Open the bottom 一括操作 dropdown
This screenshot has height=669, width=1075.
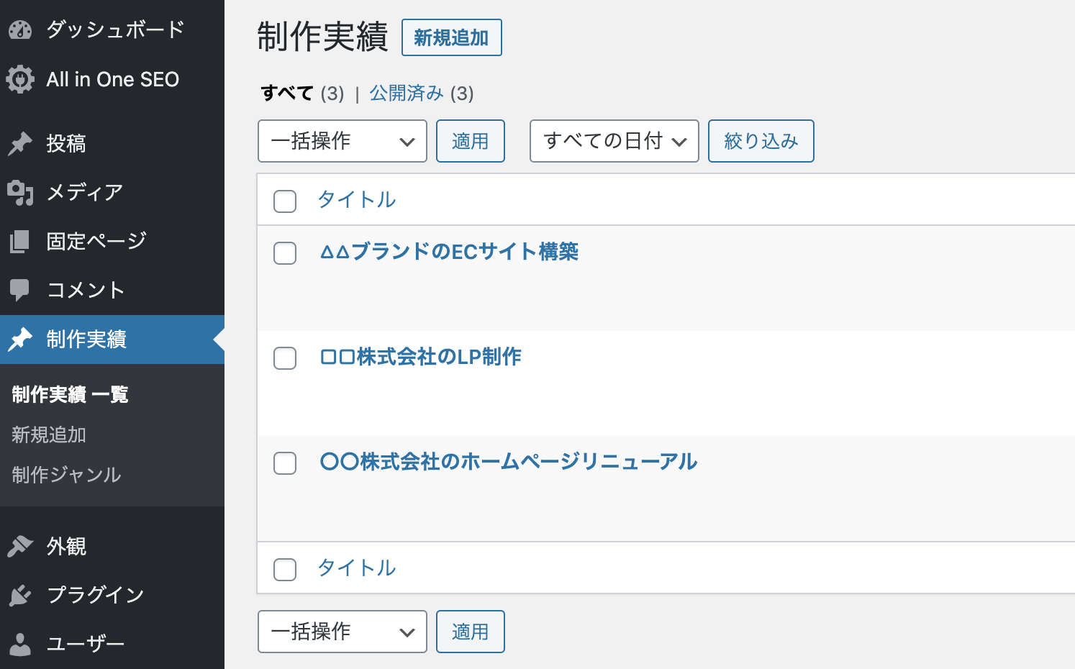click(x=342, y=632)
